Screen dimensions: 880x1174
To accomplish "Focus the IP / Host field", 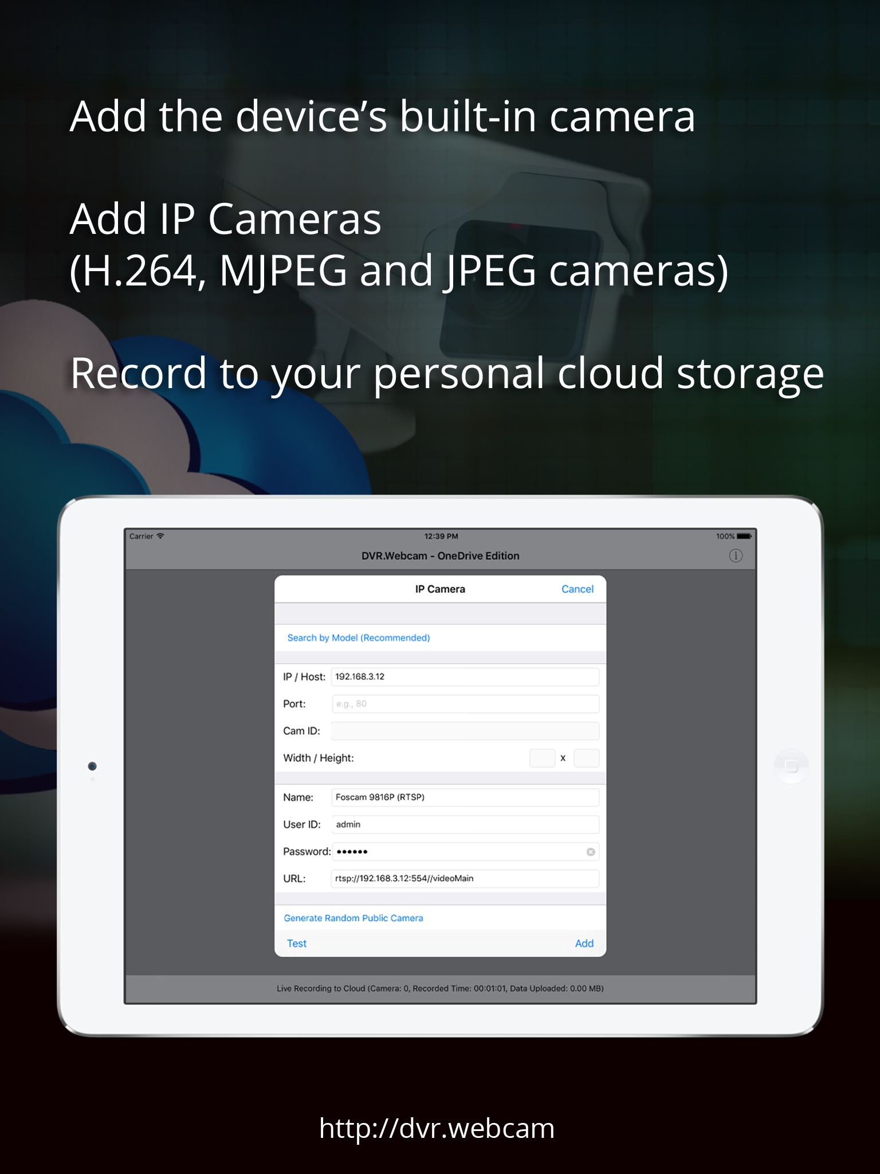I will pyautogui.click(x=465, y=676).
